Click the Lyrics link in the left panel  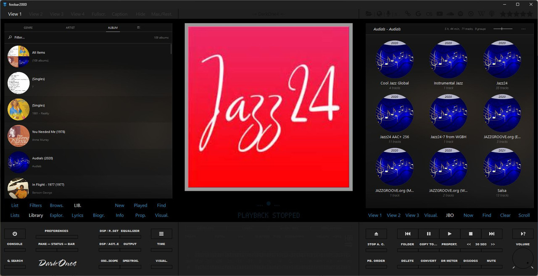point(77,215)
